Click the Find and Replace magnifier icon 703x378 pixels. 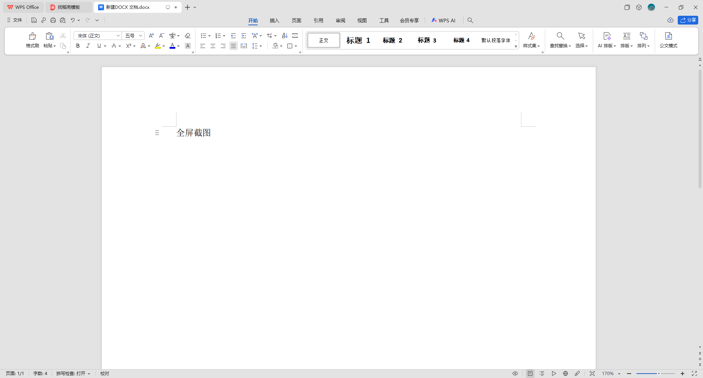pos(560,36)
